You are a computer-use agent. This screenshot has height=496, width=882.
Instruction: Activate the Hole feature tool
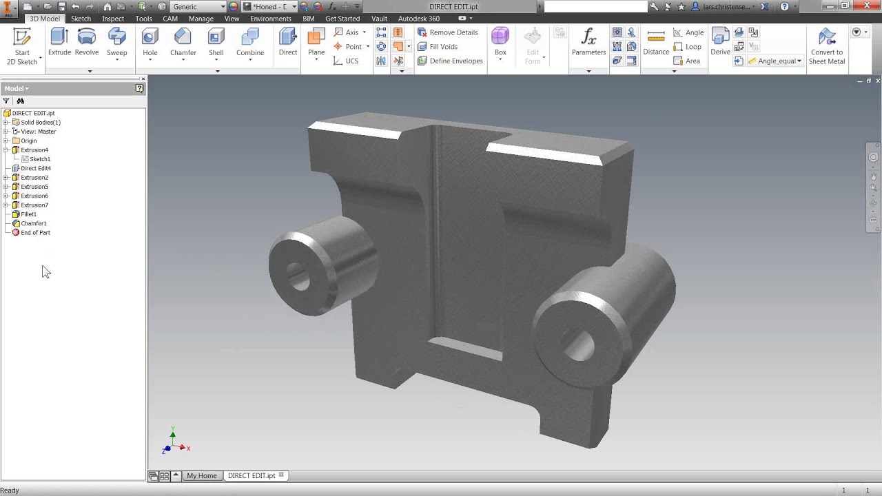point(150,44)
